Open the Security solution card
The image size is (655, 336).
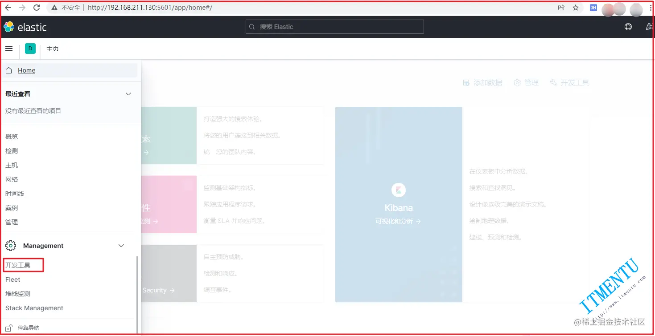pyautogui.click(x=169, y=273)
